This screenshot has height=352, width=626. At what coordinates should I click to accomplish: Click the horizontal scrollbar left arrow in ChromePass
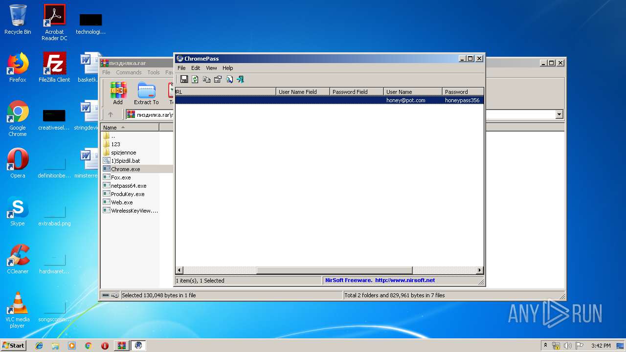coord(179,270)
